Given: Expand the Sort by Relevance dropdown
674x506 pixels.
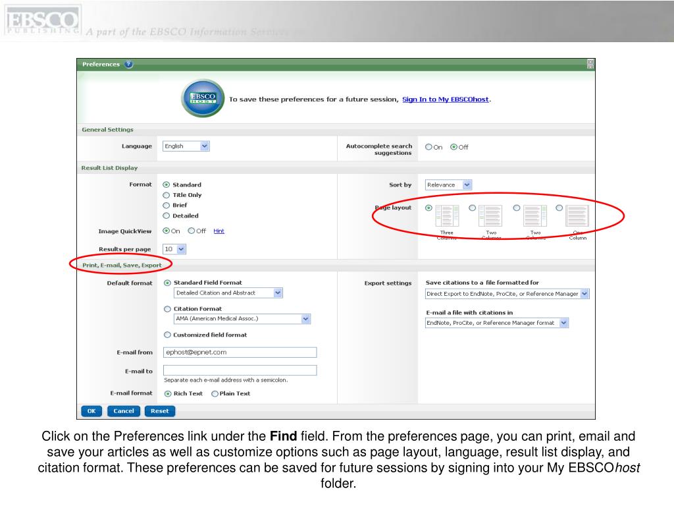Looking at the screenshot, I should pos(448,185).
